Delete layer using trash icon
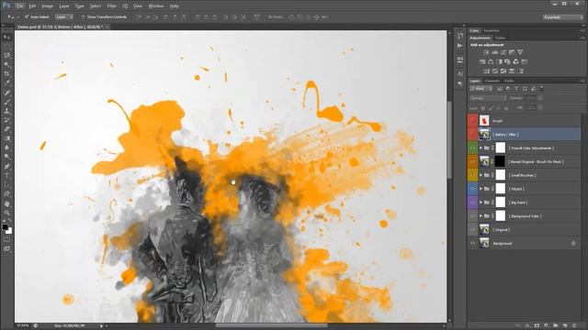 click(x=574, y=326)
